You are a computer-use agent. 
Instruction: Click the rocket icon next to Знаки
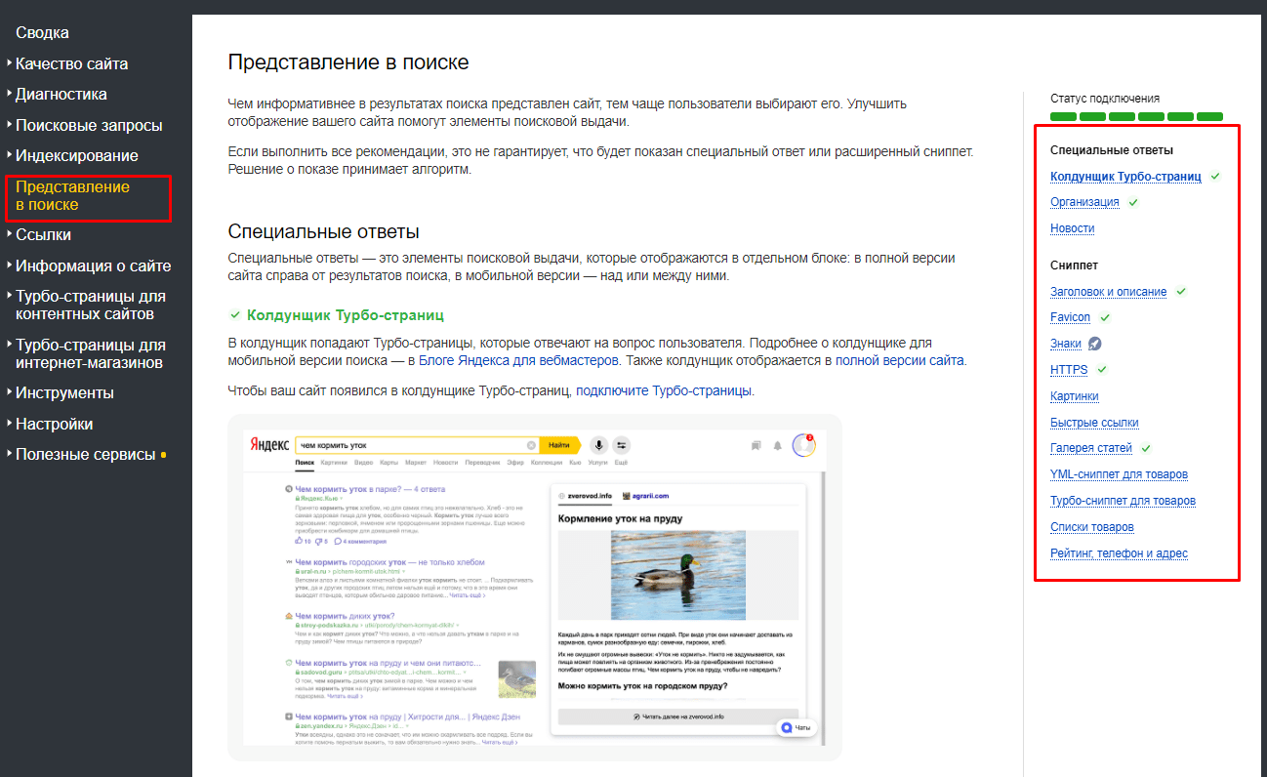(x=1095, y=344)
